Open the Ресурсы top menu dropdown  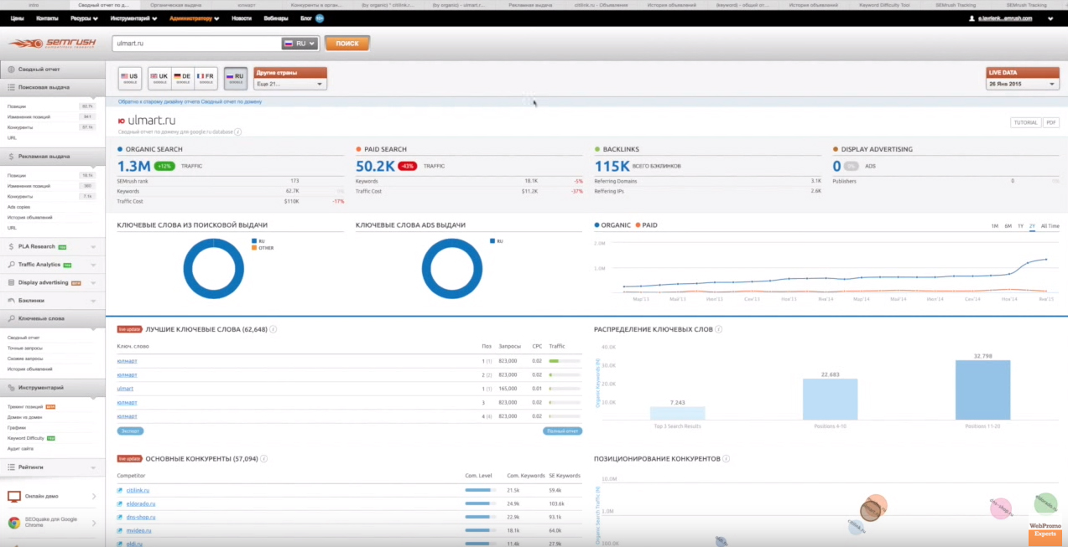pyautogui.click(x=84, y=18)
